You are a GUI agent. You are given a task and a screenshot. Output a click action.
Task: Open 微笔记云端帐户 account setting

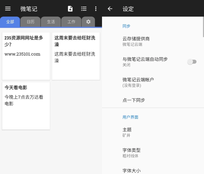tap(153, 82)
